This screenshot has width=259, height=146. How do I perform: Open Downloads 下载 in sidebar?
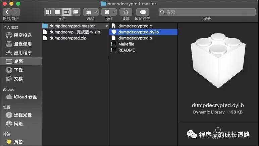click(x=21, y=70)
